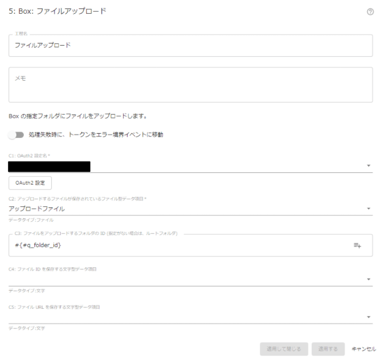The image size is (382, 358).
Task: Expand the C5 ファイル URL dropdown arrow
Action: [369, 317]
